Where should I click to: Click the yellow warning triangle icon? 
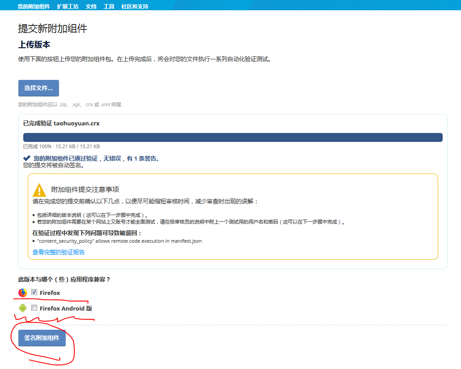click(x=39, y=190)
